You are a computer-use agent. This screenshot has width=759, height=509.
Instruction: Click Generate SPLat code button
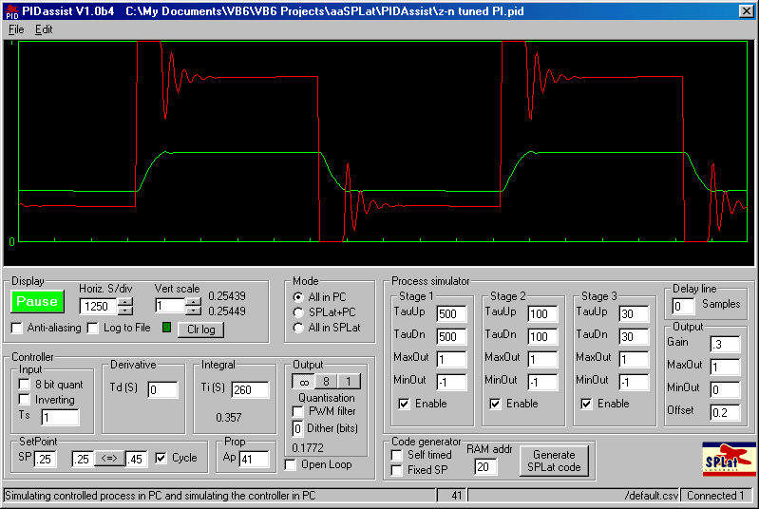[x=554, y=462]
